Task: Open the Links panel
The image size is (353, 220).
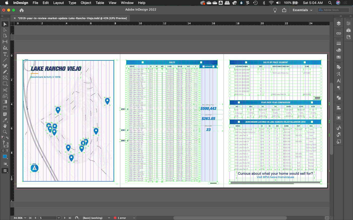Action: (339, 33)
